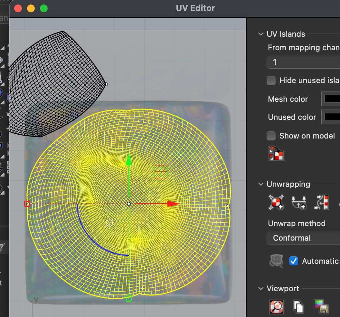Collapse the Unwrapping section

(260, 184)
